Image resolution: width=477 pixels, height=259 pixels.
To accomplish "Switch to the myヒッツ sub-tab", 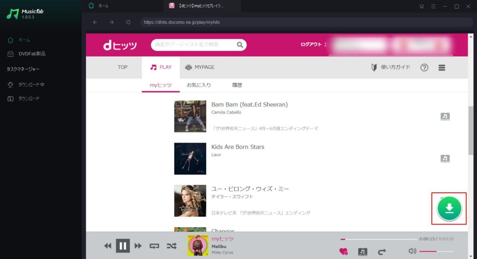I will coord(161,85).
